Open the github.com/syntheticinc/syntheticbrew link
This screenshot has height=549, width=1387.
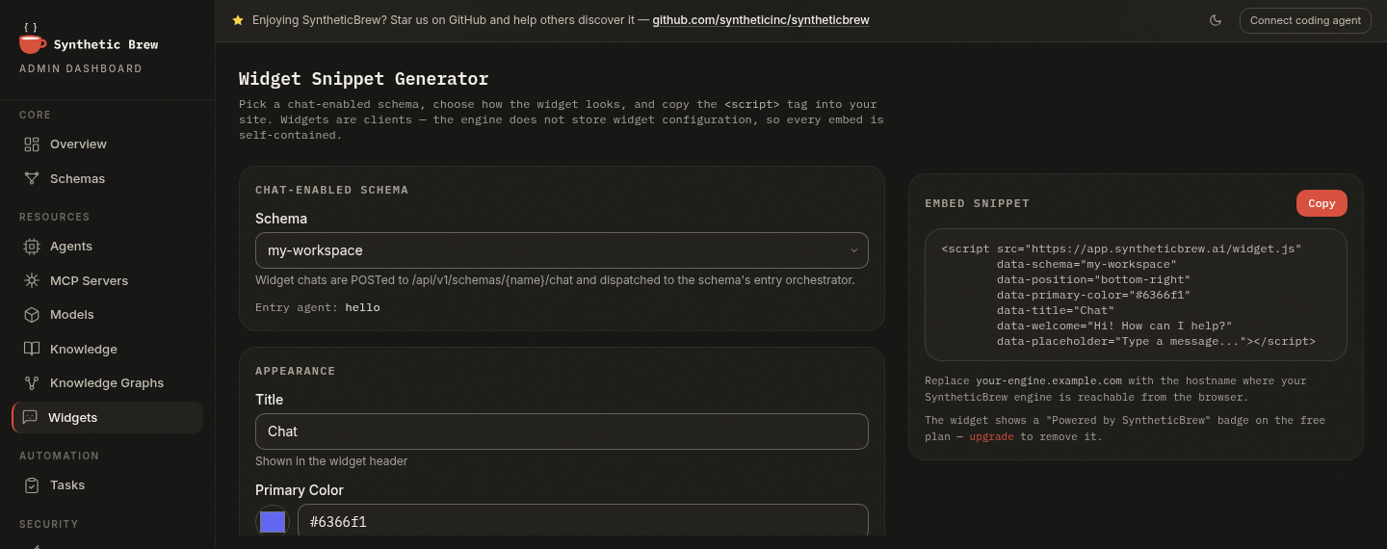coord(761,20)
